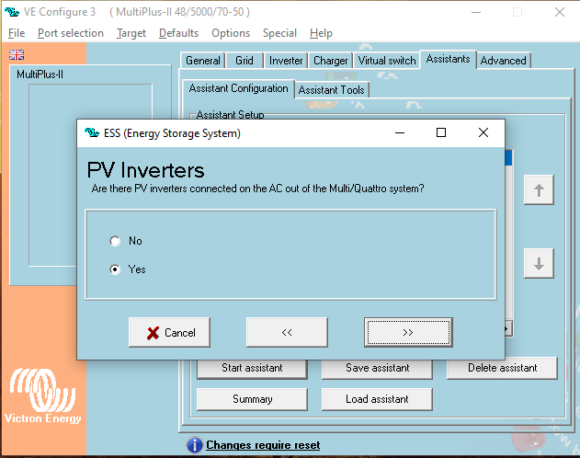Click the Victron Energy logo
Screen dimensions: 580x458
tap(44, 396)
